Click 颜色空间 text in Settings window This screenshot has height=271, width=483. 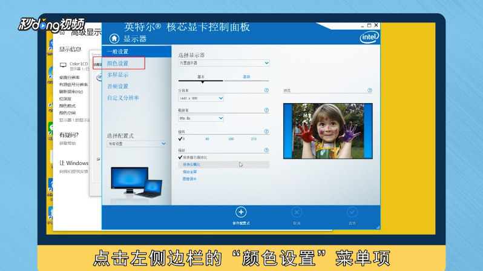pyautogui.click(x=67, y=113)
